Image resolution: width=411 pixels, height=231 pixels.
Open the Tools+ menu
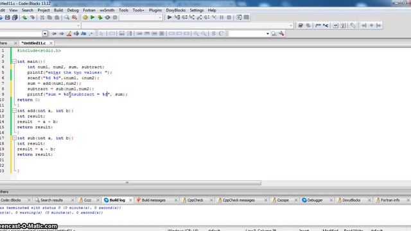pos(138,10)
